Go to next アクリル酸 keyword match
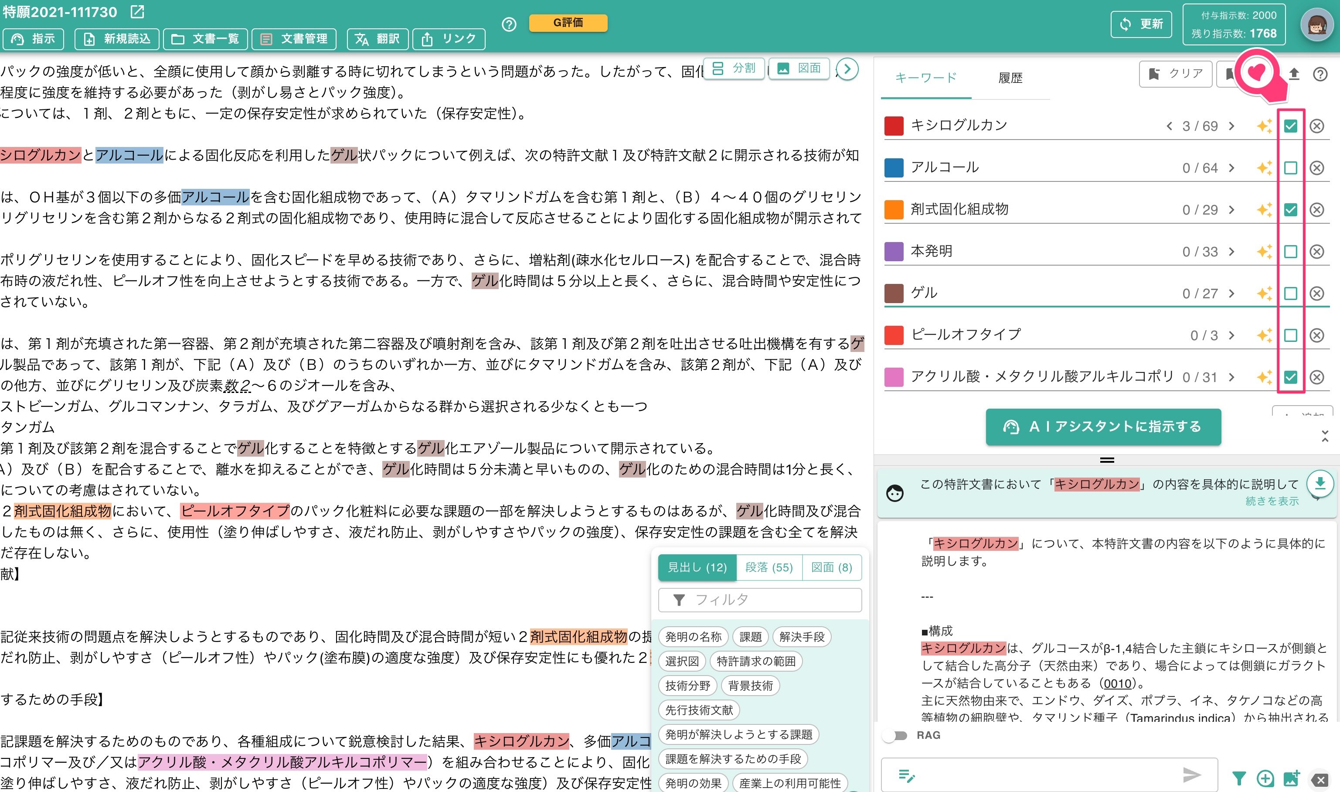Viewport: 1340px width, 792px height. click(1231, 377)
